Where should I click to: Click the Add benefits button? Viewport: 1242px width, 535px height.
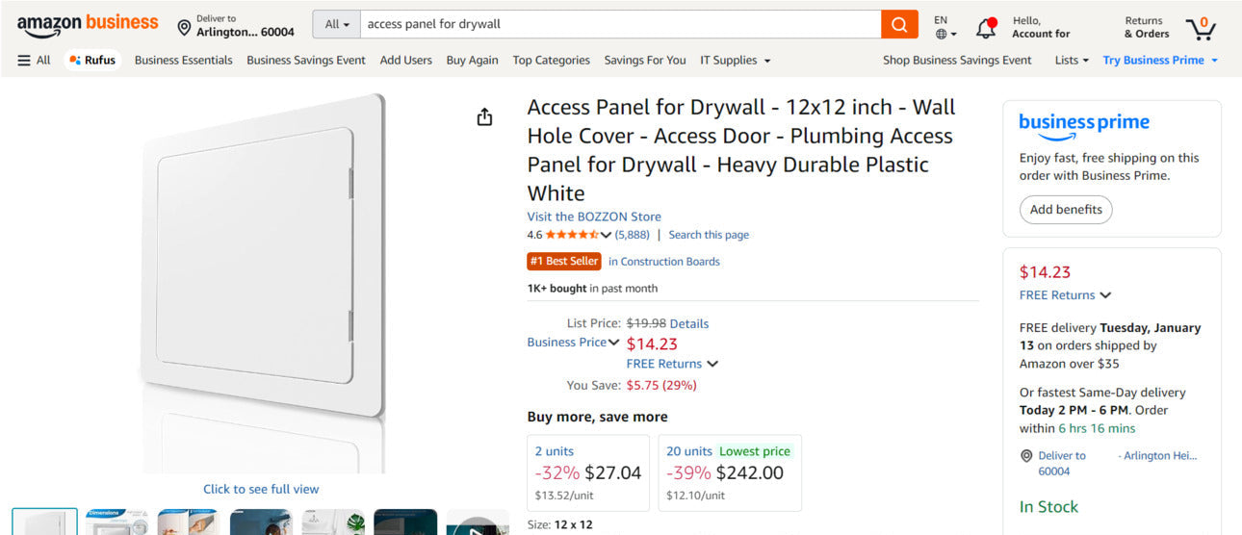[x=1066, y=210]
